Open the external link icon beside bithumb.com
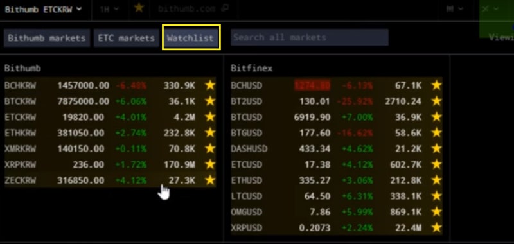The height and width of the screenshot is (244, 514). click(224, 8)
